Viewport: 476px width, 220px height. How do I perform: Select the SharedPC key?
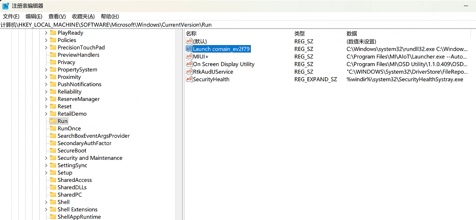(70, 194)
